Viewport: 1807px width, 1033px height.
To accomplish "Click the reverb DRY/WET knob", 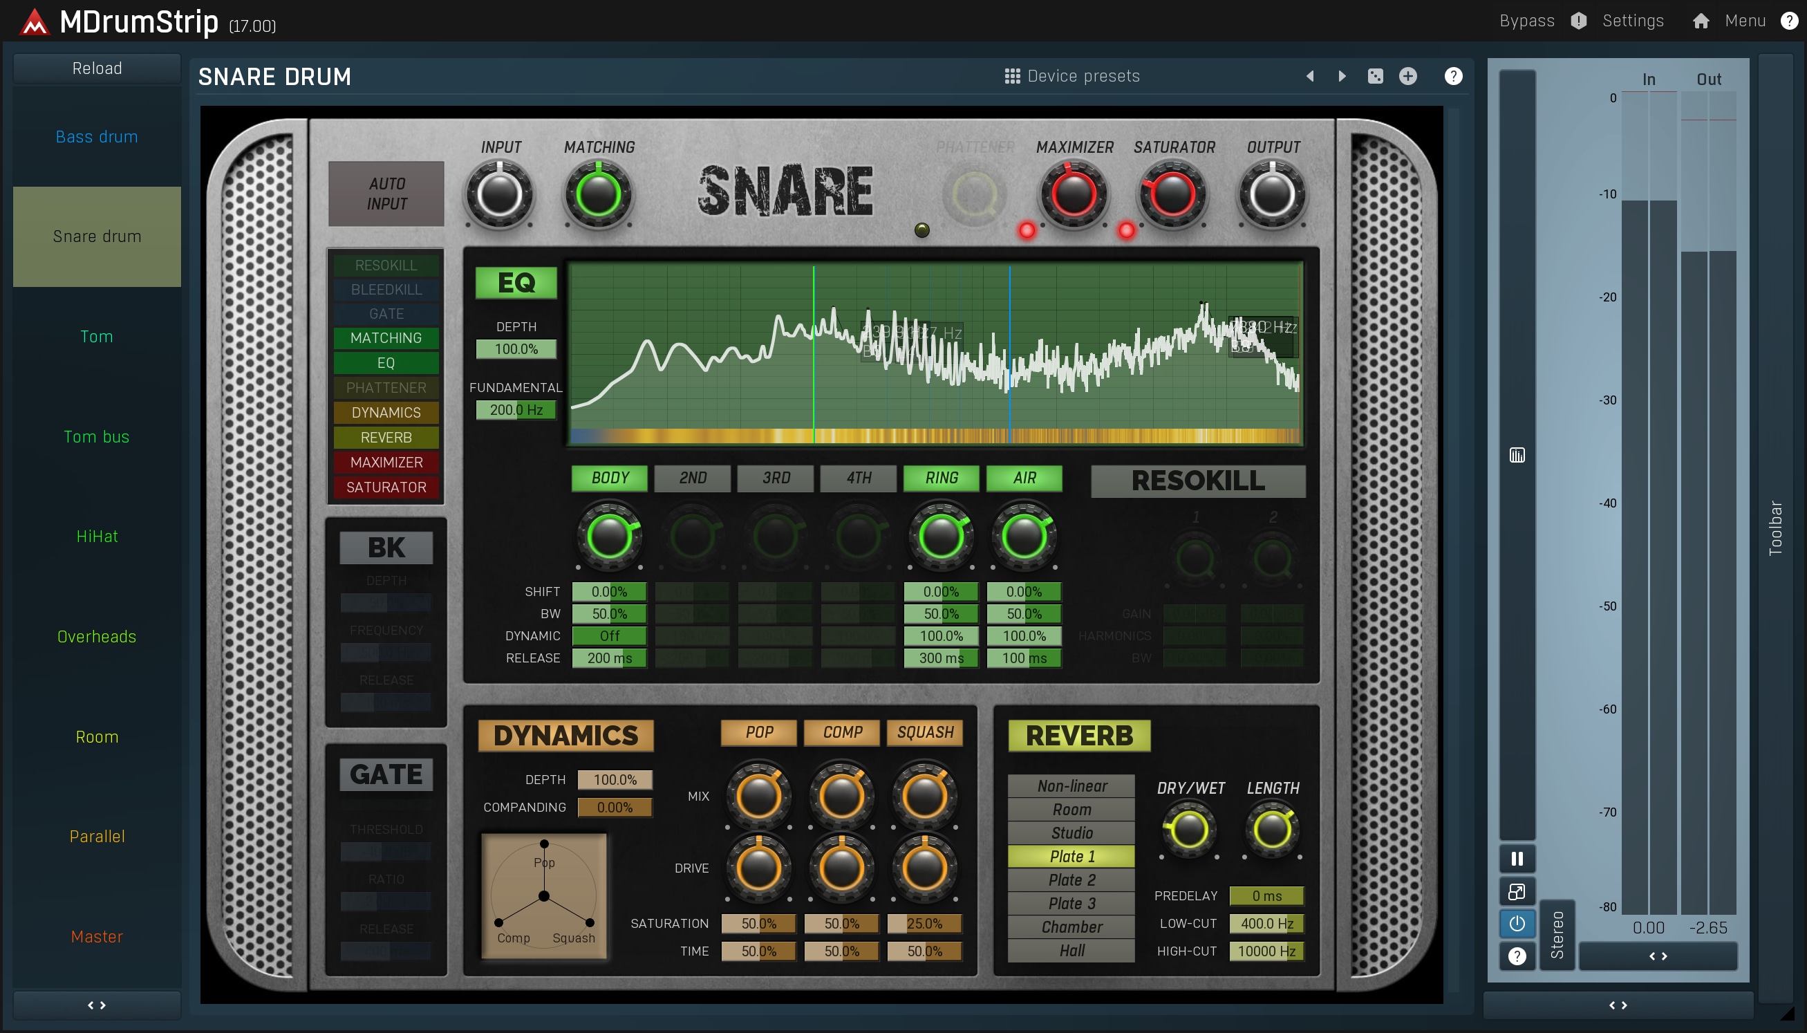I will [x=1188, y=830].
